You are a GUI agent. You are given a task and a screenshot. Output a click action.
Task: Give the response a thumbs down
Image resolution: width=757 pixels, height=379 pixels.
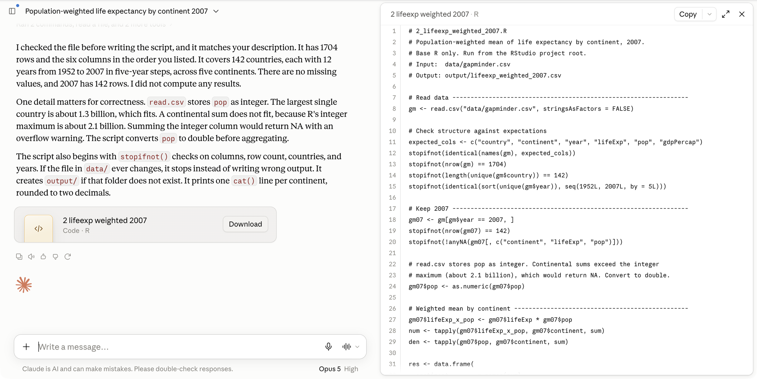(x=56, y=257)
